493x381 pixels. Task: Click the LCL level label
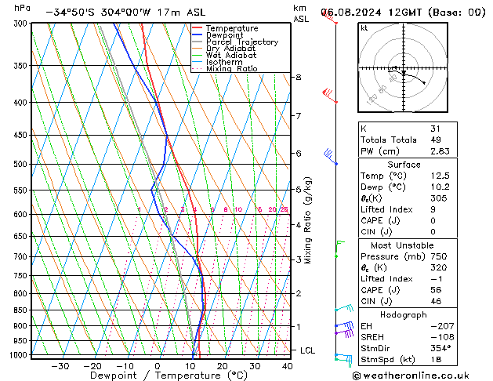[x=308, y=350]
